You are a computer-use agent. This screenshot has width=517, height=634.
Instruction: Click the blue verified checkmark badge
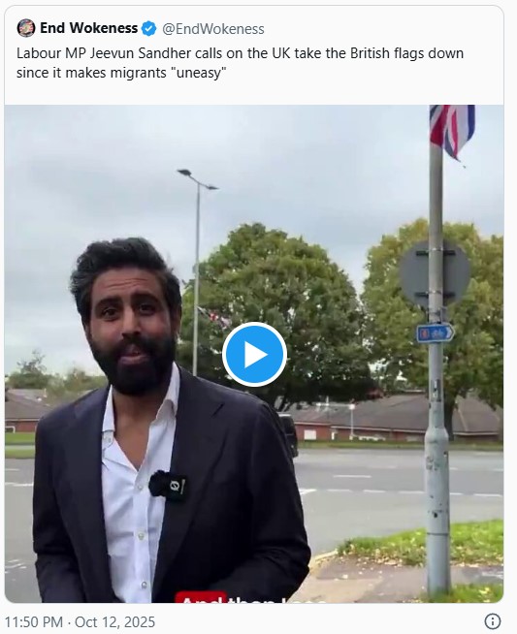[148, 29]
